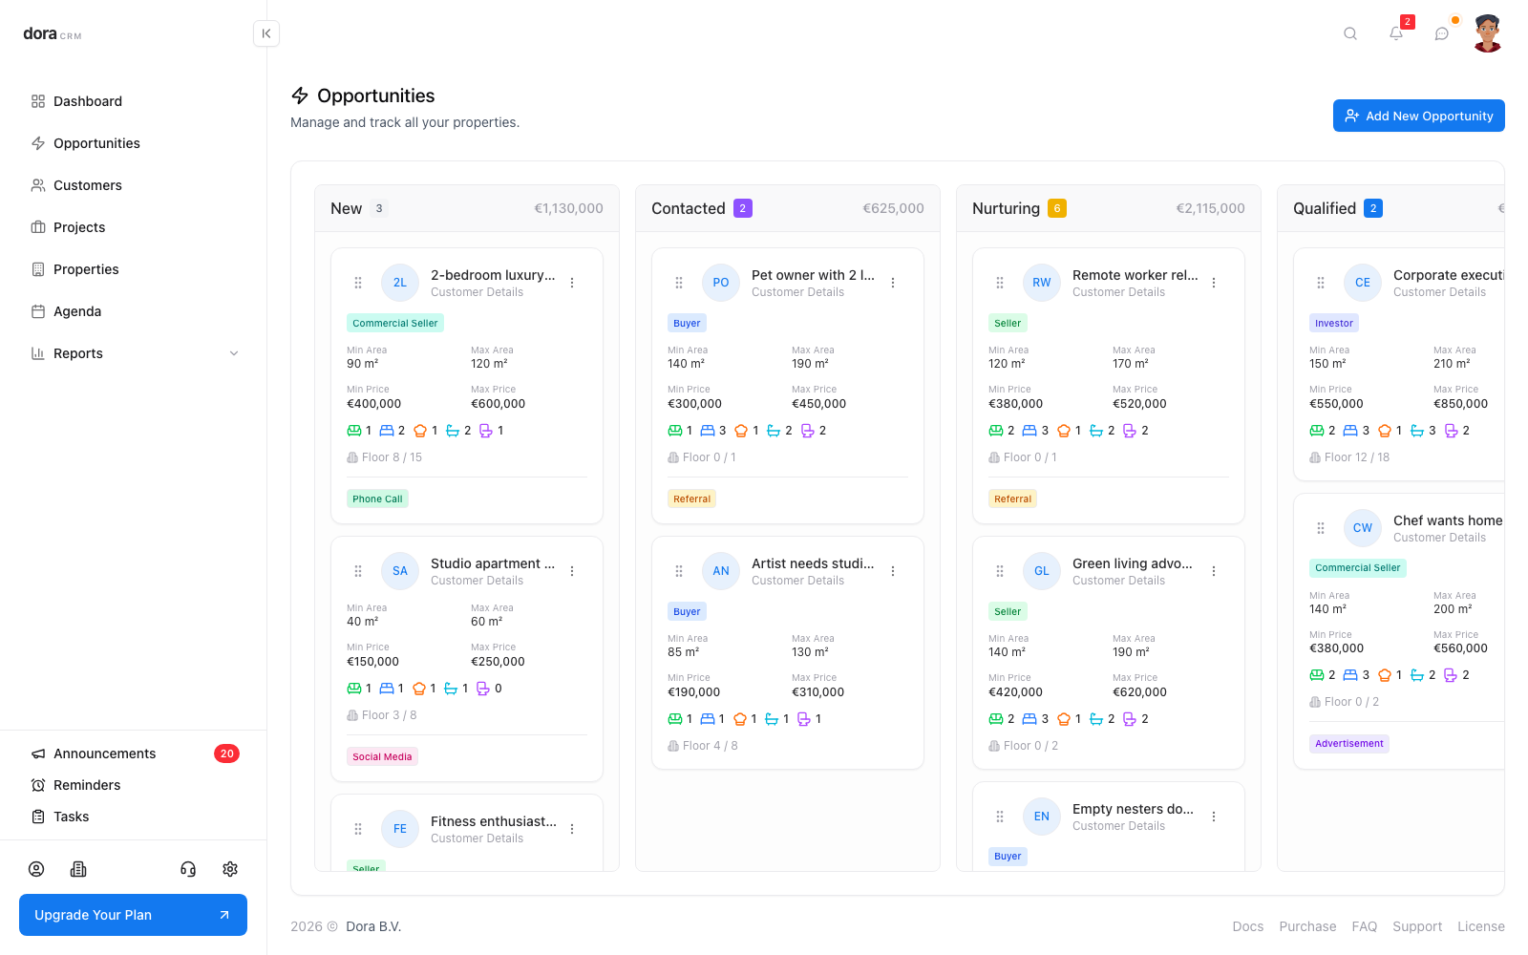Screen dimensions: 1528x955
Task: Grab the drag handle of the 2-bedroom luxury card
Action: (358, 283)
